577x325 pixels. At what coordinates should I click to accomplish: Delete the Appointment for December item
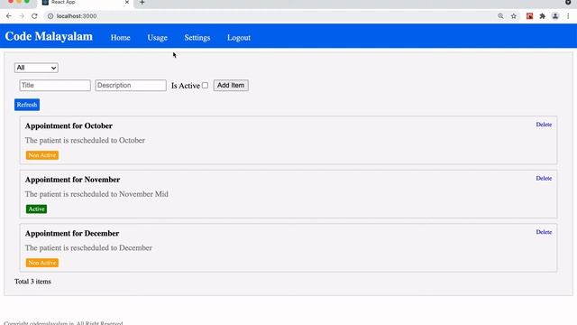544,232
